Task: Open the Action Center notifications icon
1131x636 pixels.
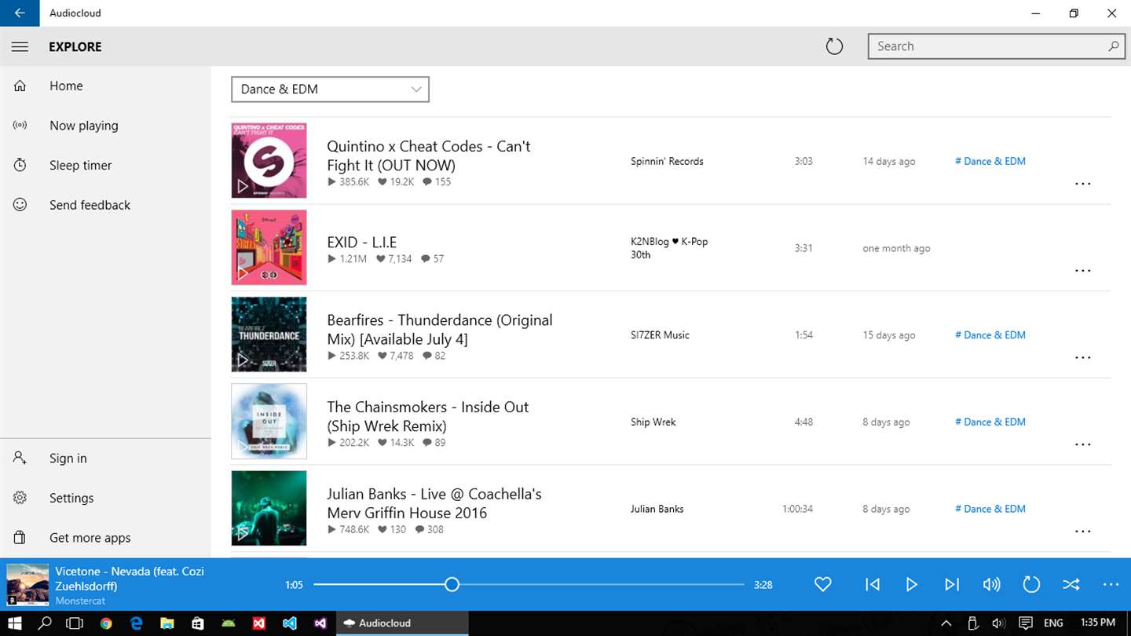Action: pyautogui.click(x=1025, y=623)
